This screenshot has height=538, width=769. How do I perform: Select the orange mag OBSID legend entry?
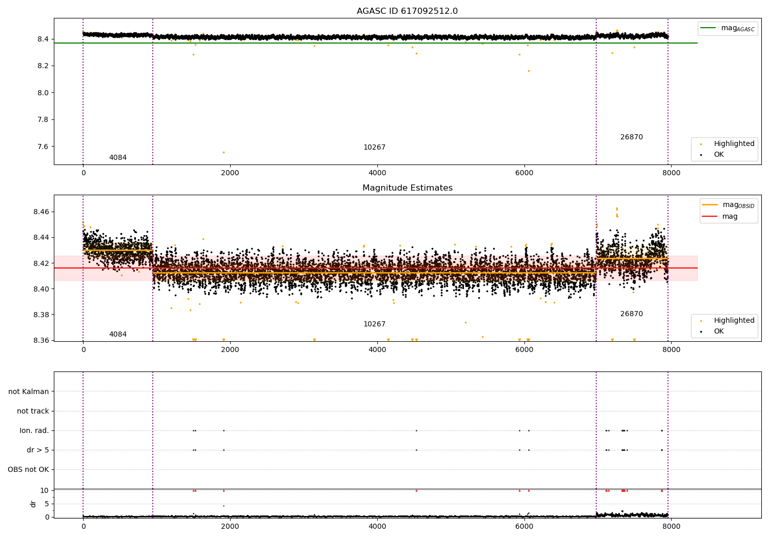(x=728, y=205)
